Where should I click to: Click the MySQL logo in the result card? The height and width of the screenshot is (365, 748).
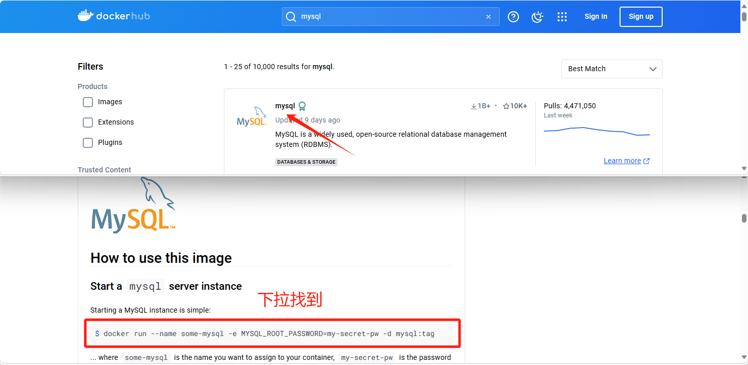tap(252, 117)
